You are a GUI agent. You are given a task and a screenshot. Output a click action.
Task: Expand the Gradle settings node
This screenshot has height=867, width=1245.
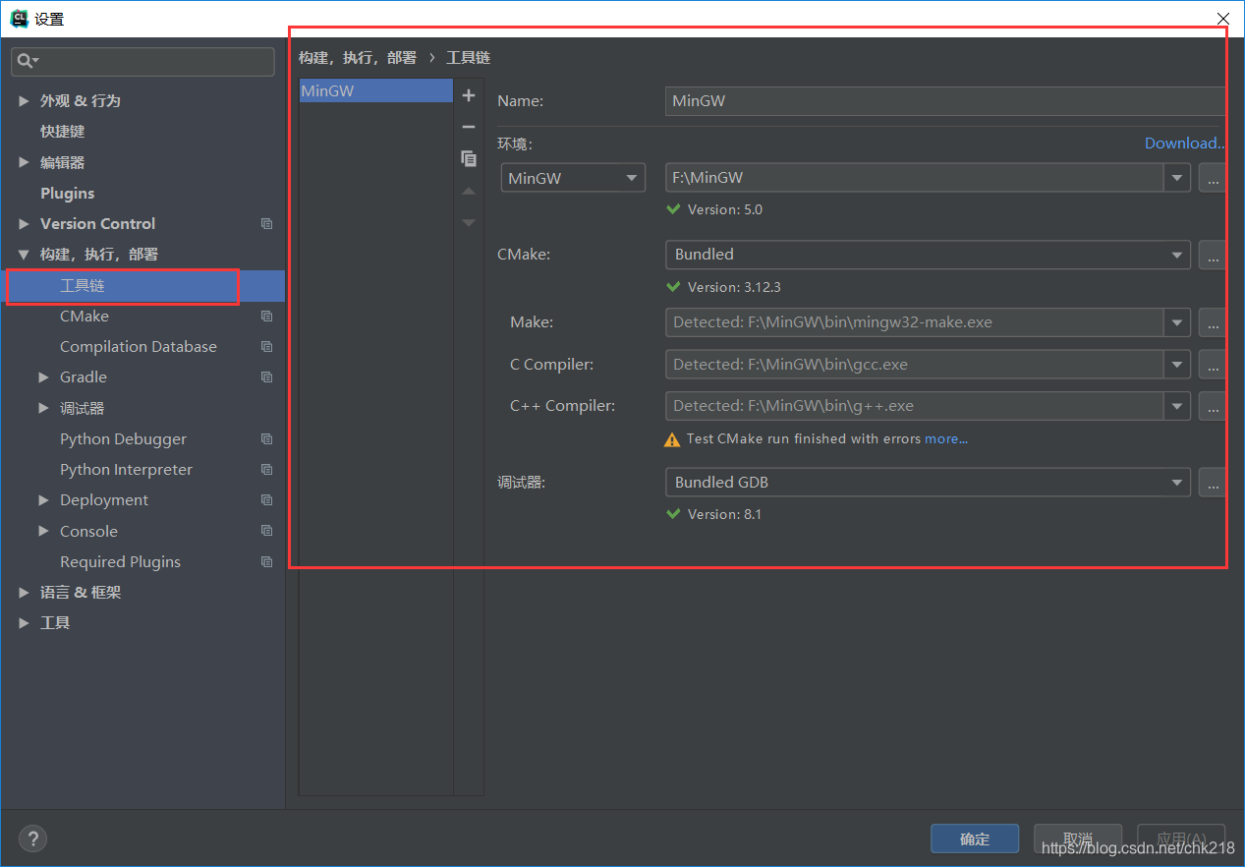coord(44,377)
